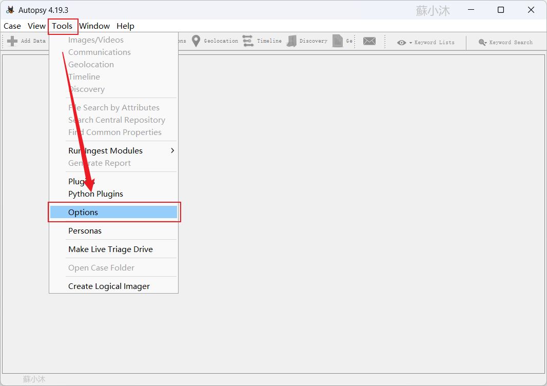Maximize the Autopsy window
The width and height of the screenshot is (547, 386).
(501, 10)
